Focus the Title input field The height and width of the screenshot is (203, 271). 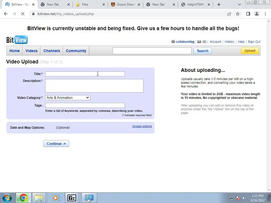(x=85, y=74)
